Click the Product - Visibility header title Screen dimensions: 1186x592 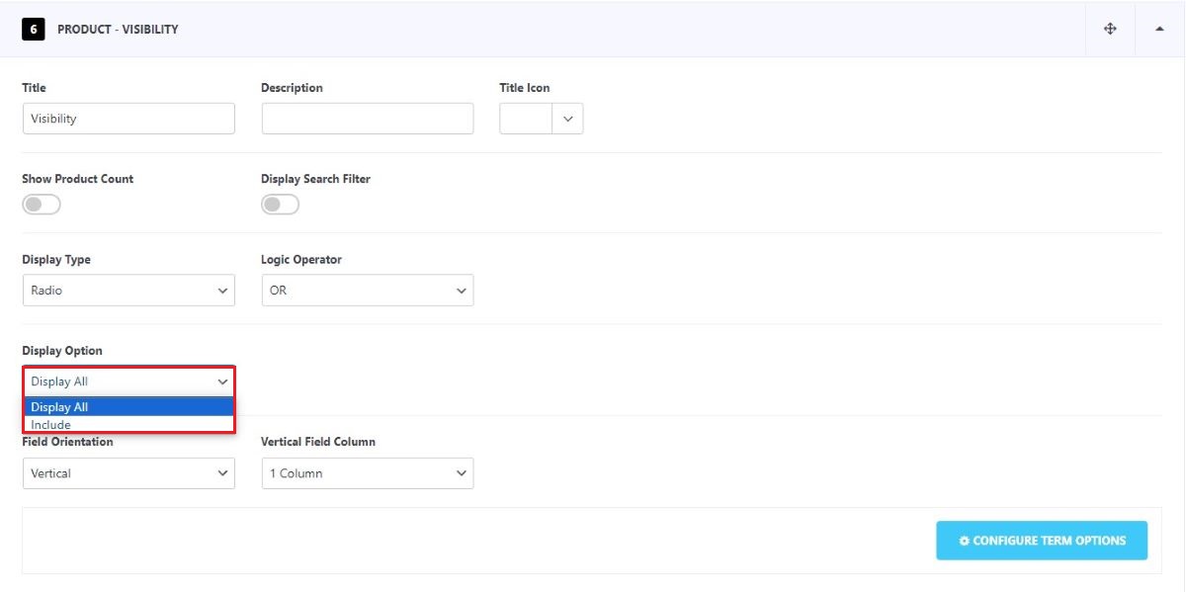[x=118, y=30]
